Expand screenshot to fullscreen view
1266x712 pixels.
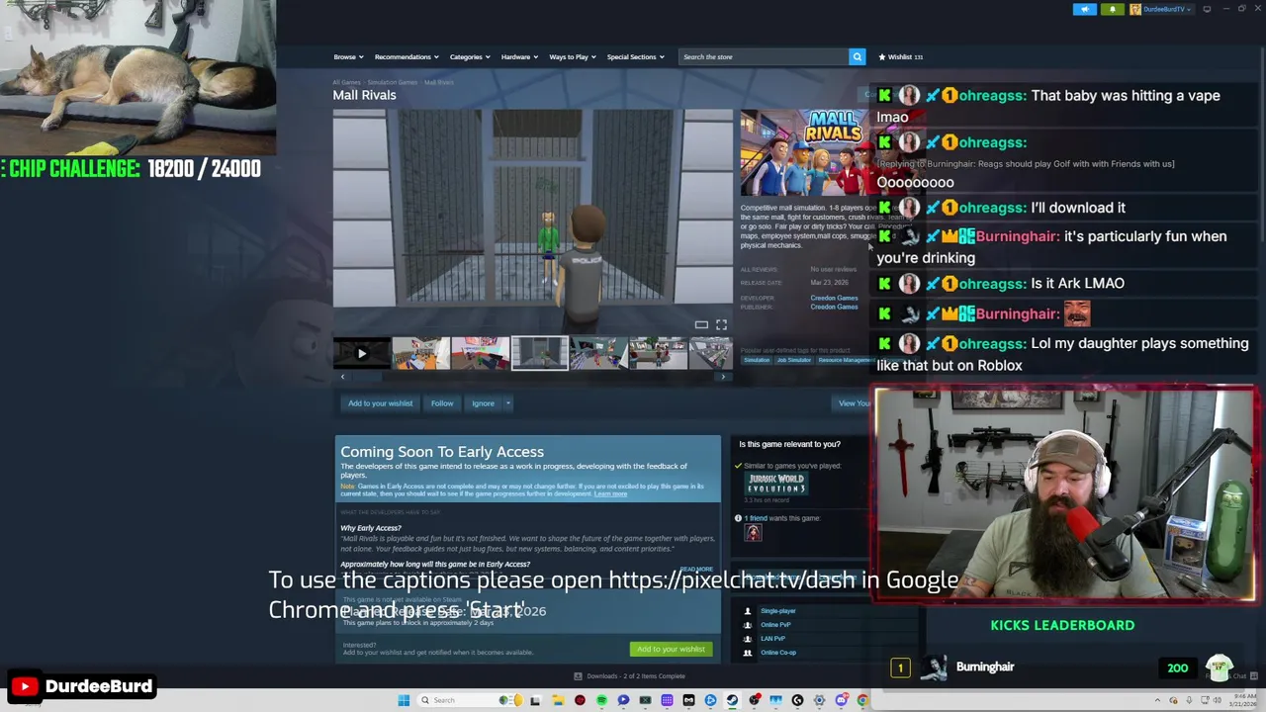click(x=721, y=324)
